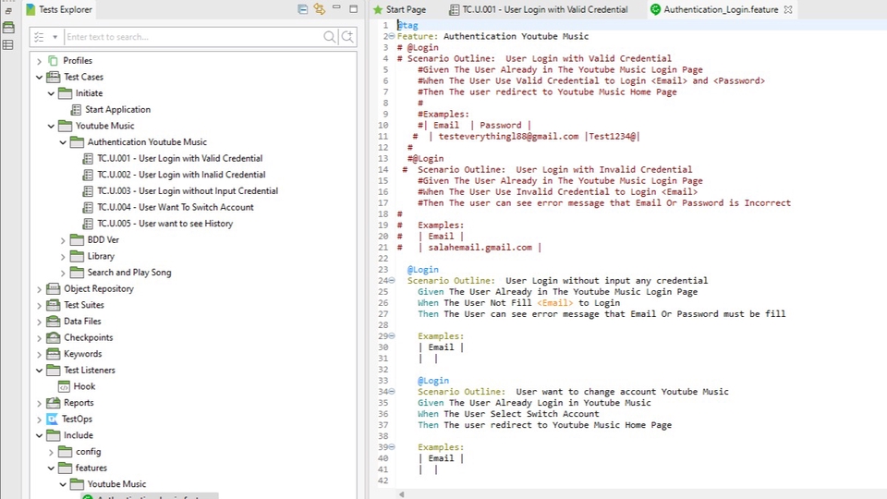Image resolution: width=887 pixels, height=499 pixels.
Task: Click the Keywords icon
Action: click(x=54, y=354)
